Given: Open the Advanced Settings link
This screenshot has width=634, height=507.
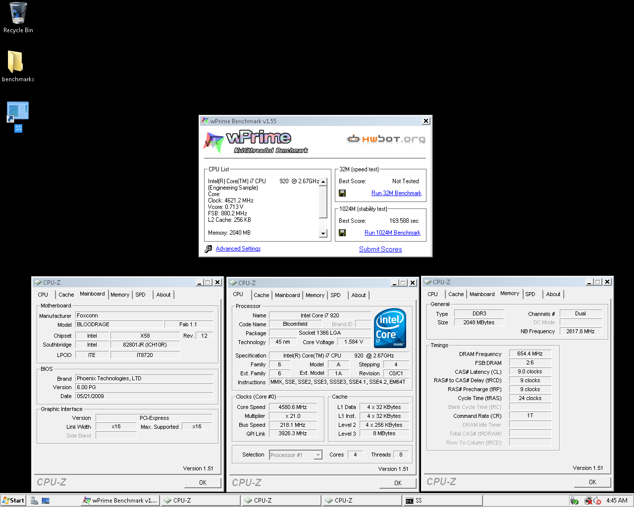Looking at the screenshot, I should coord(238,249).
